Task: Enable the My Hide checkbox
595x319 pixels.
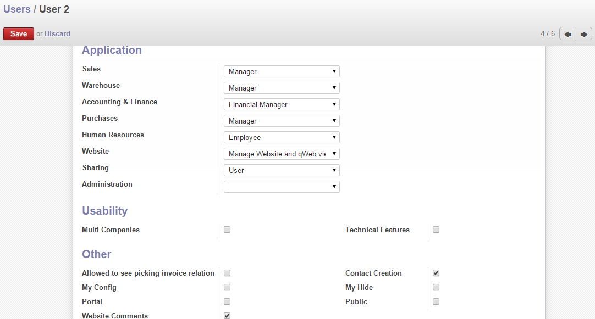Action: [436, 287]
